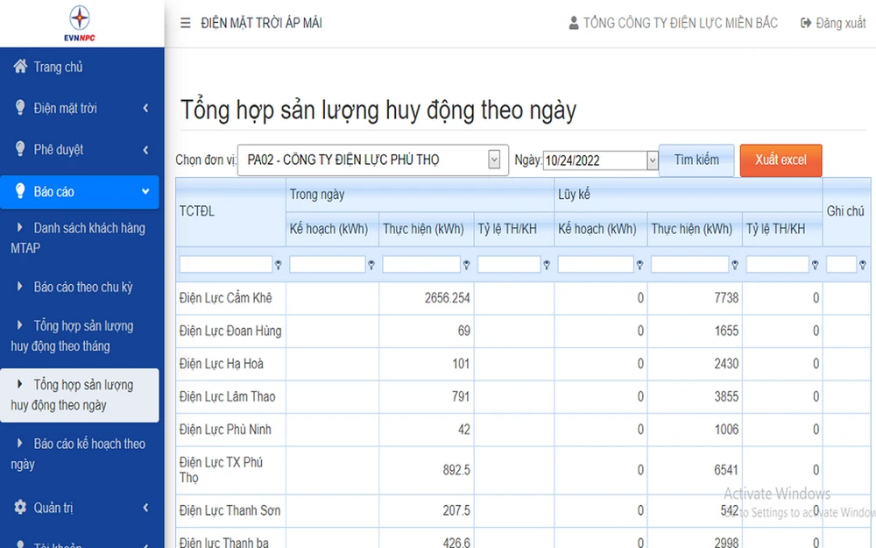The height and width of the screenshot is (548, 876).
Task: Expand the Quản trị section
Action: [x=145, y=507]
